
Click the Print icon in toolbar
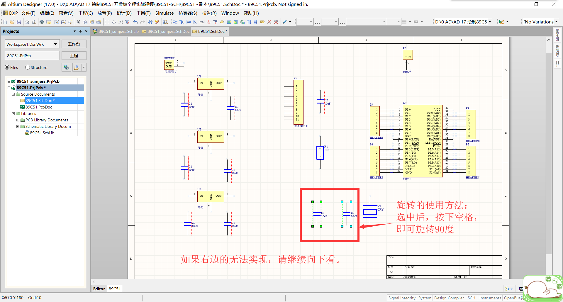click(27, 22)
